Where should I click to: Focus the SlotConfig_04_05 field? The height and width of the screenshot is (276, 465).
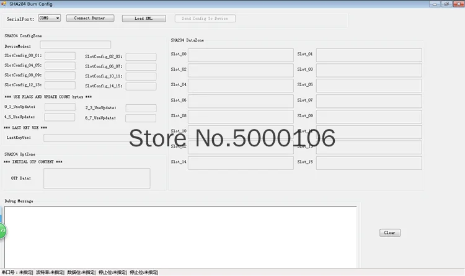tap(60, 66)
